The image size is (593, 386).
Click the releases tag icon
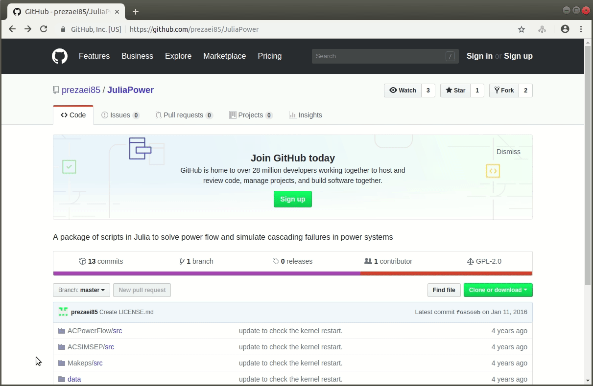click(x=276, y=261)
